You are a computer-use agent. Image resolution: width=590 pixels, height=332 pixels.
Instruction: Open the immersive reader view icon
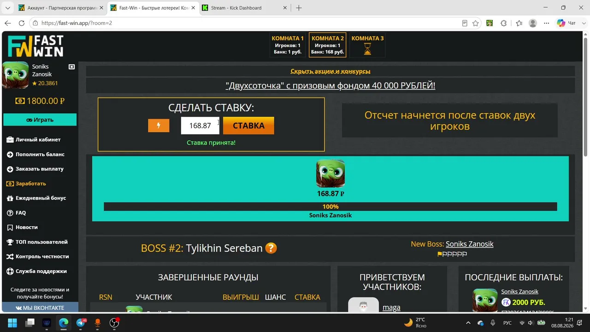[465, 23]
